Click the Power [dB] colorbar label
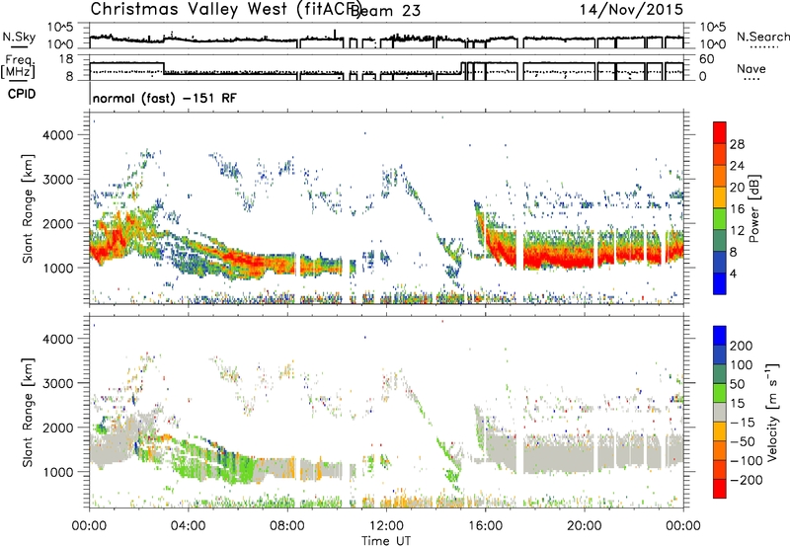This screenshot has height=547, width=790. click(754, 208)
